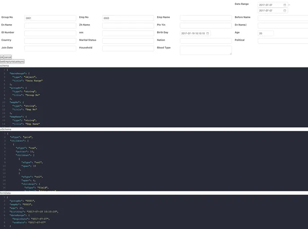Focus the Emp No input field

(128, 18)
